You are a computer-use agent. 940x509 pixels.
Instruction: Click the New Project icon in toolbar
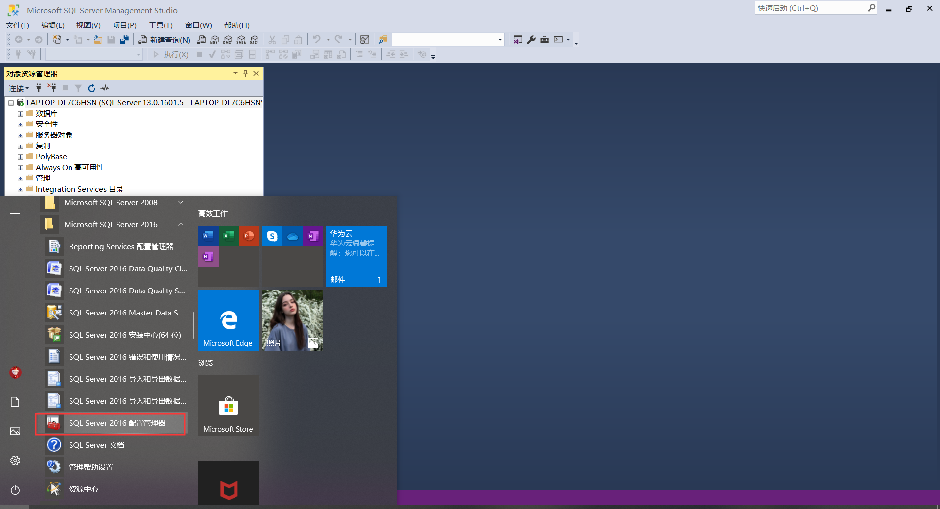pos(57,40)
